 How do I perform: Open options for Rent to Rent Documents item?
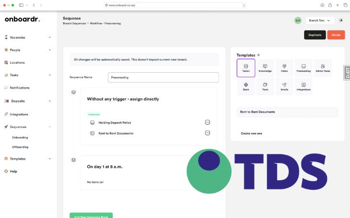208,133
